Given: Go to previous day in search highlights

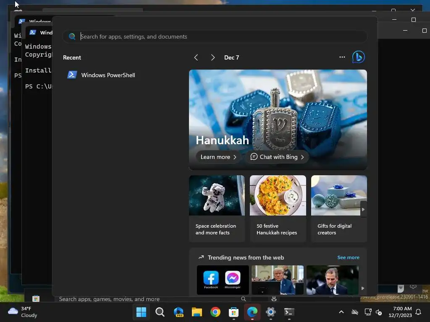Looking at the screenshot, I should (x=196, y=57).
